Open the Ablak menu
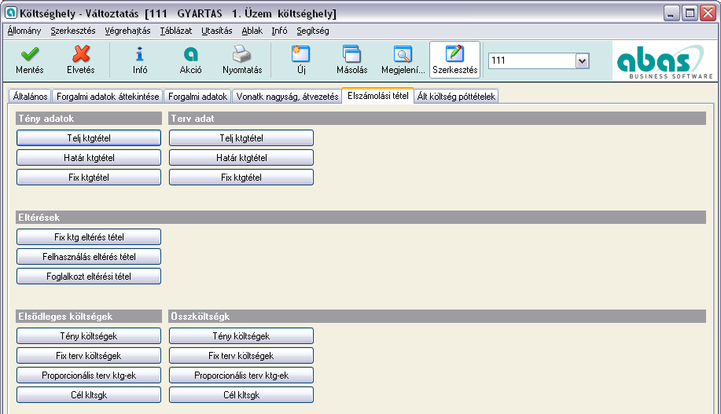The width and height of the screenshot is (721, 414). pyautogui.click(x=252, y=31)
